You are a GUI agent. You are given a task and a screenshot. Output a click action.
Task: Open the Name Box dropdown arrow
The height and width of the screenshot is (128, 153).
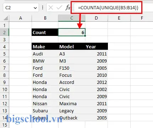point(35,8)
